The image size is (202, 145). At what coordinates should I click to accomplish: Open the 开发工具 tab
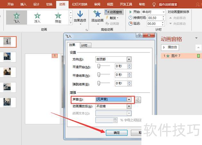[126, 4]
